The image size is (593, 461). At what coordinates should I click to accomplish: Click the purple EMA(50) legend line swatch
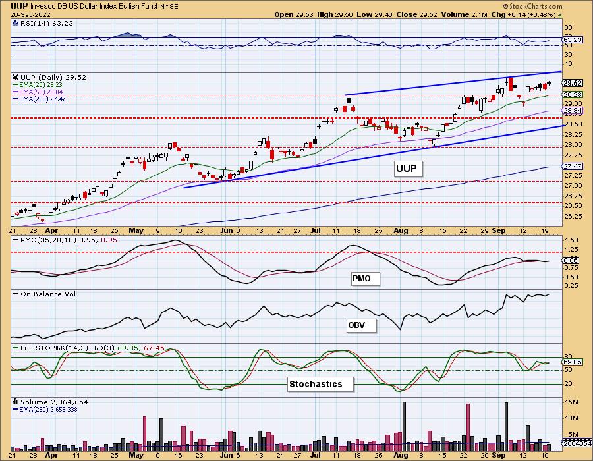pos(16,92)
